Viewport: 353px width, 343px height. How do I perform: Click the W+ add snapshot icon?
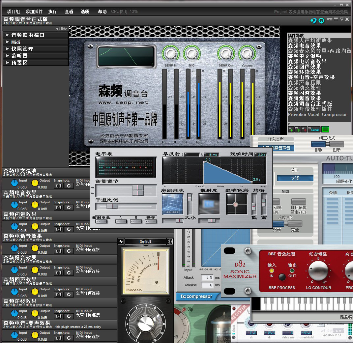291,129
